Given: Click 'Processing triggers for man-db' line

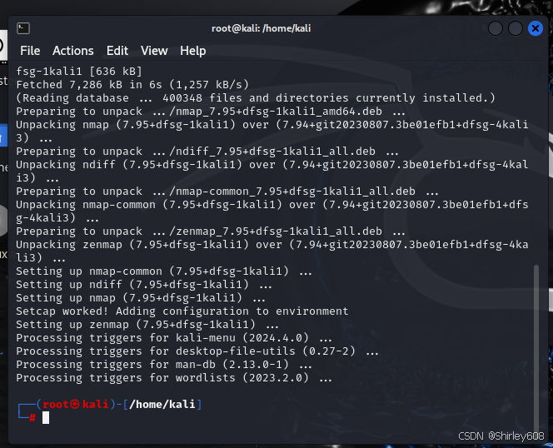Looking at the screenshot, I should [163, 365].
